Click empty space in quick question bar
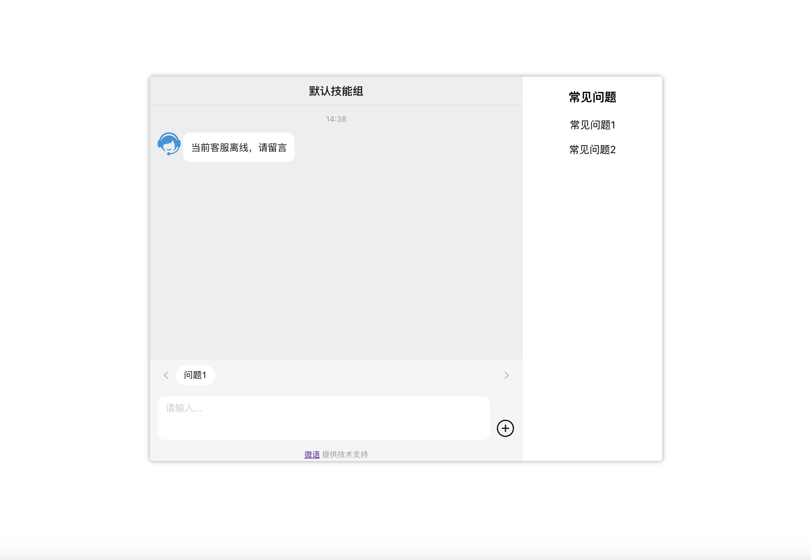The width and height of the screenshot is (811, 560). pos(351,375)
